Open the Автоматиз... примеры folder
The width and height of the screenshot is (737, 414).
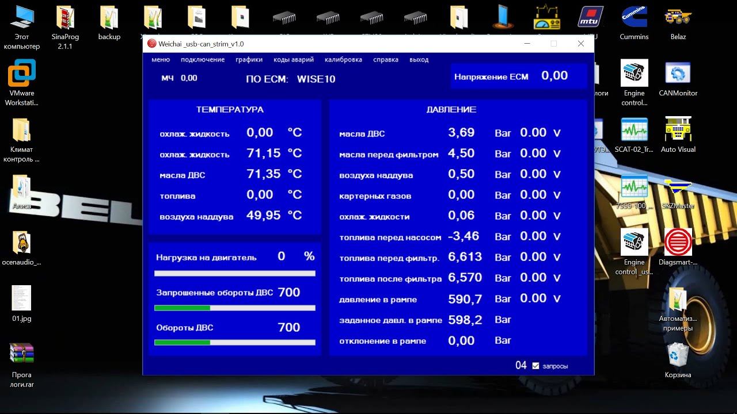point(678,309)
